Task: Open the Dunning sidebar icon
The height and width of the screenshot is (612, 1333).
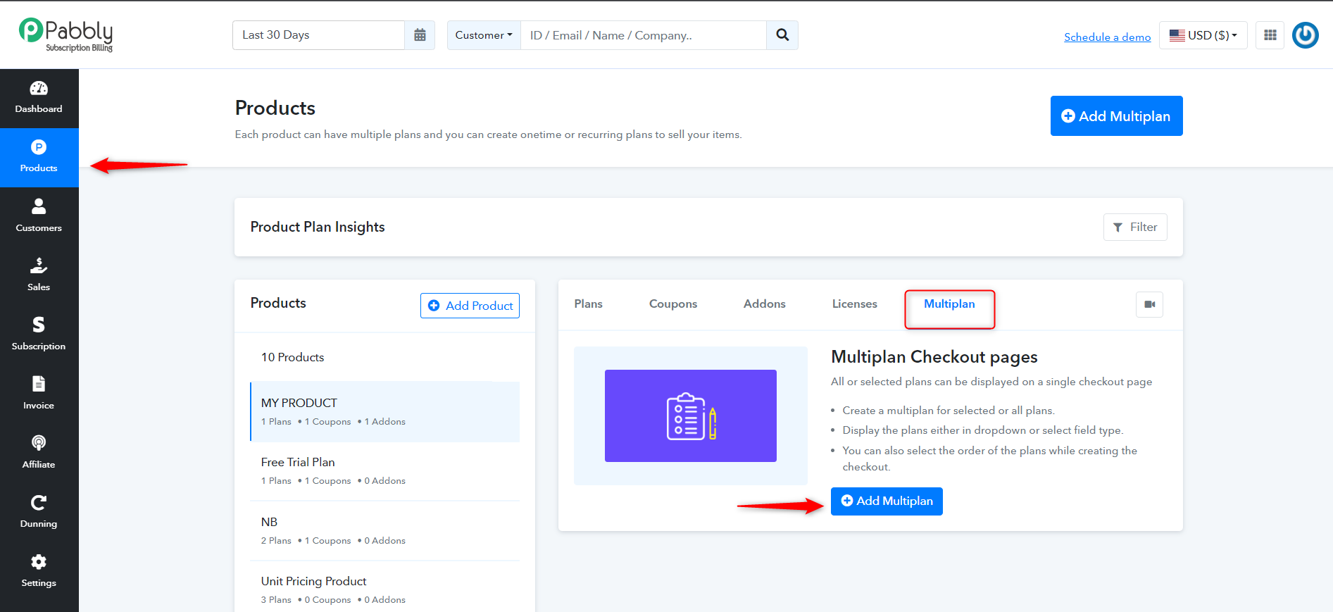Action: click(39, 502)
